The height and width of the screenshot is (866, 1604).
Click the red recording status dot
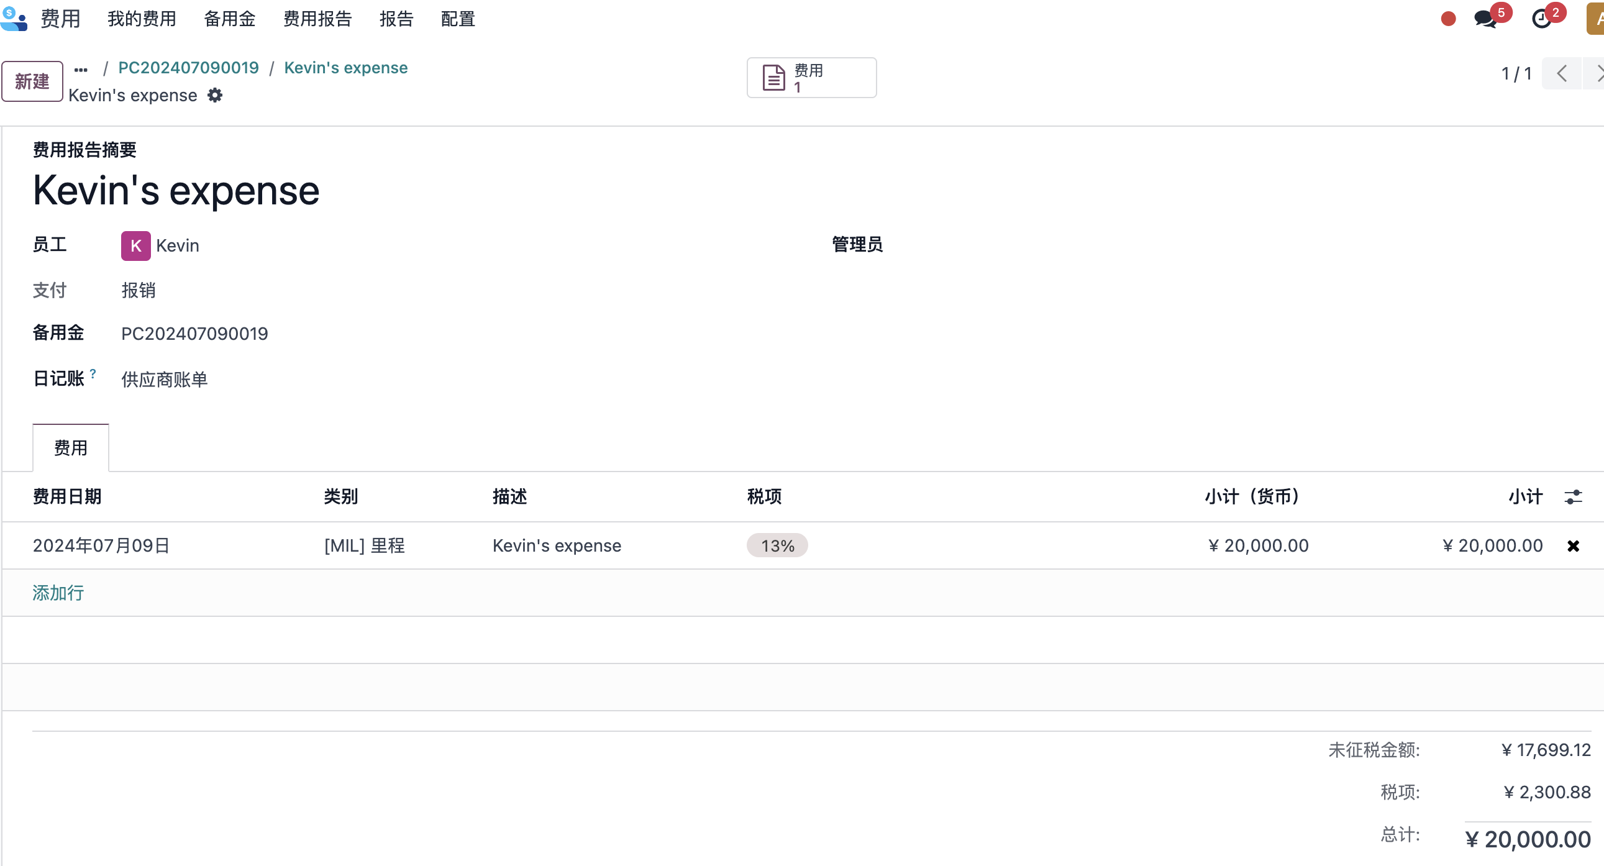1448,19
